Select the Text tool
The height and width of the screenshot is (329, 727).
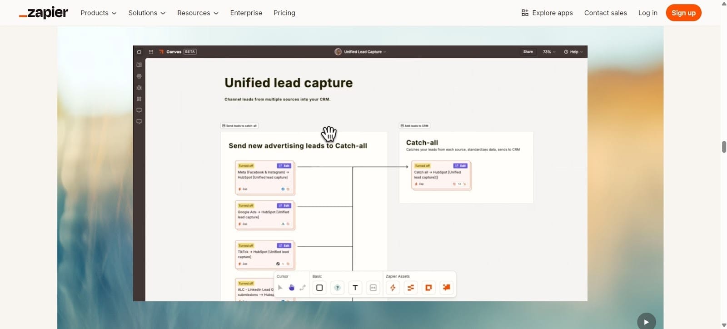coord(355,288)
